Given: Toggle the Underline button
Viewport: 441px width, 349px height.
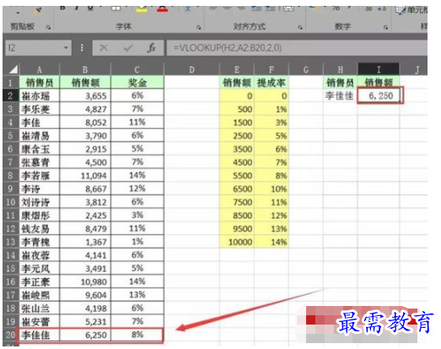Looking at the screenshot, I should pyautogui.click(x=90, y=8).
